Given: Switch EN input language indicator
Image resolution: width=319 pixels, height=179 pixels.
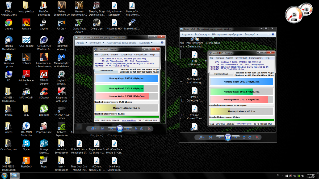Looking at the screenshot, I should [278, 175].
